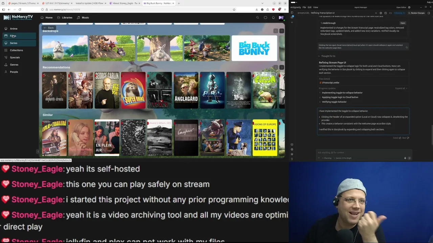Click the Back button

click(x=49, y=28)
